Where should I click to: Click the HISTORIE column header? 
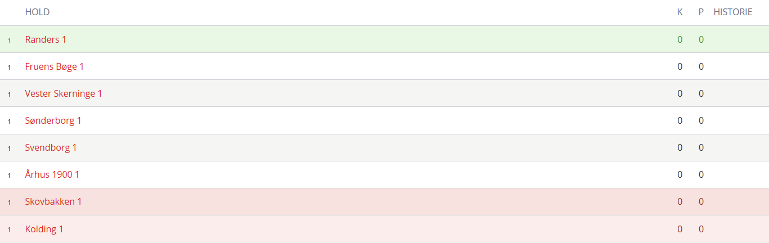click(733, 12)
